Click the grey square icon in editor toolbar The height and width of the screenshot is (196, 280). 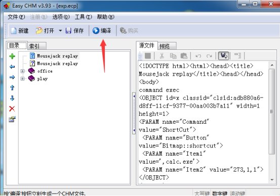pyautogui.click(x=148, y=56)
